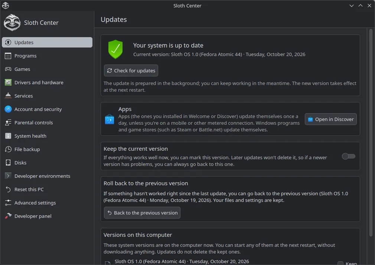Click the 'Your system is up to date' heading

click(168, 45)
